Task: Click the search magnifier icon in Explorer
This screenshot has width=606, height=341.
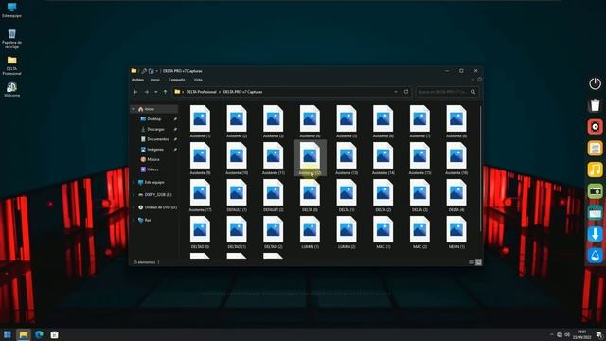Action: pyautogui.click(x=473, y=92)
